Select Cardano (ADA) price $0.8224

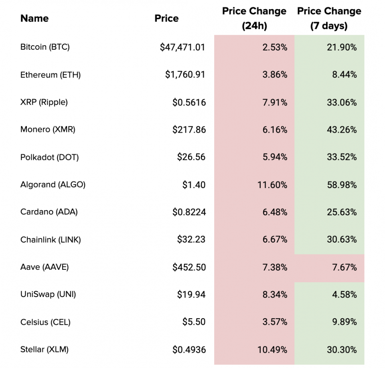click(x=189, y=212)
